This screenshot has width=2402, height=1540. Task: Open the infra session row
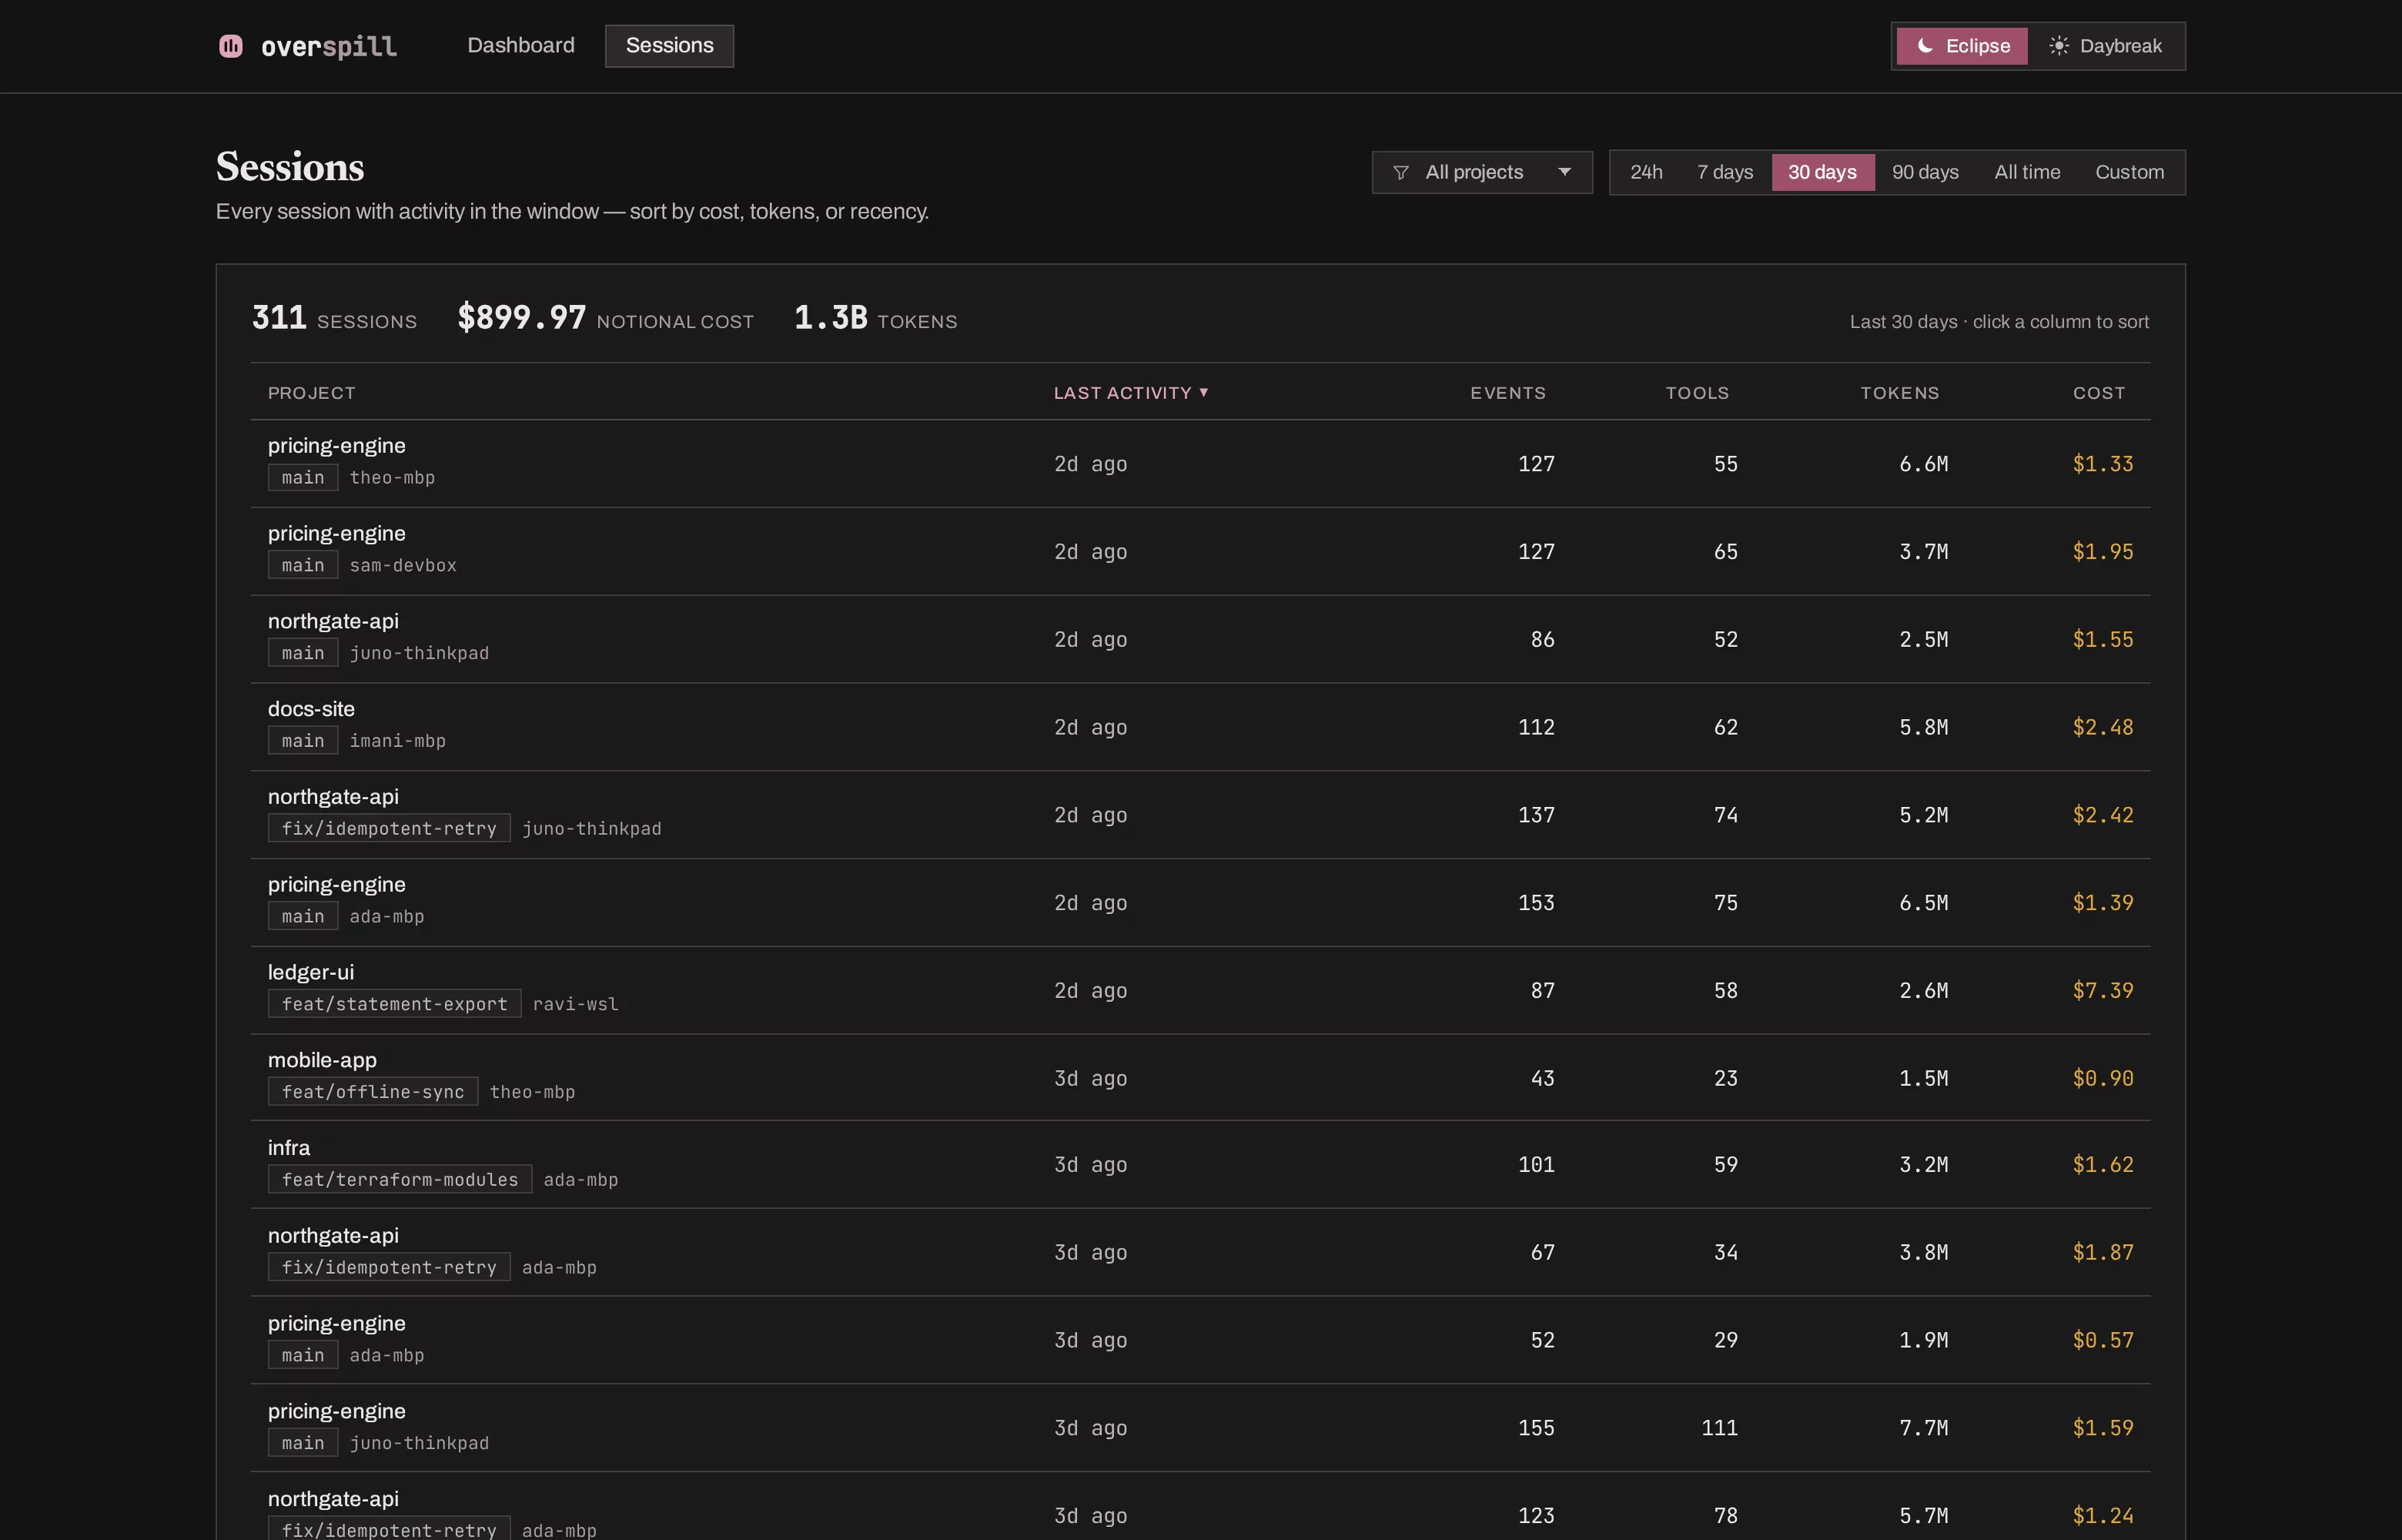[x=1199, y=1165]
